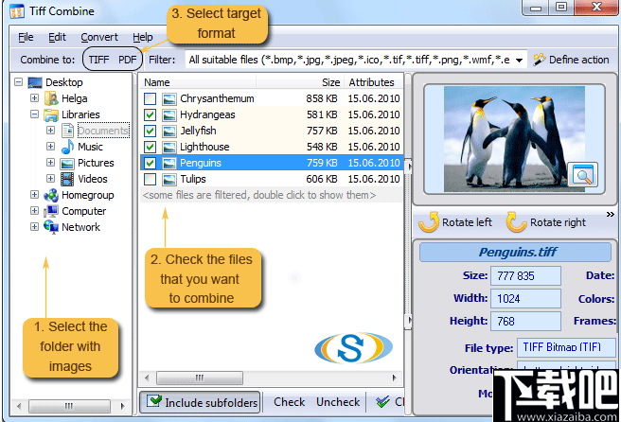The height and width of the screenshot is (422, 621).
Task: Click the Width value field 1024
Action: [525, 298]
